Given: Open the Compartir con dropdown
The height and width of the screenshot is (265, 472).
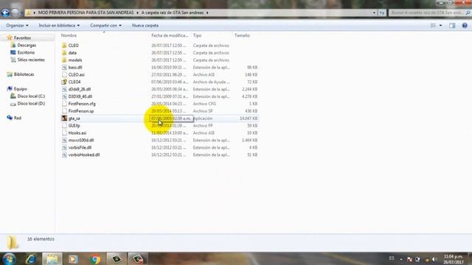Looking at the screenshot, I should 105,26.
